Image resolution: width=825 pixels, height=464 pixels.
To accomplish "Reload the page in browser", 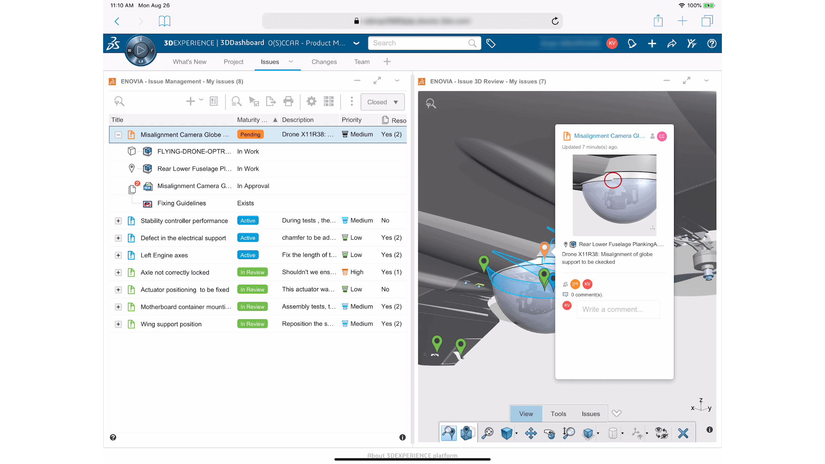I will [x=555, y=21].
